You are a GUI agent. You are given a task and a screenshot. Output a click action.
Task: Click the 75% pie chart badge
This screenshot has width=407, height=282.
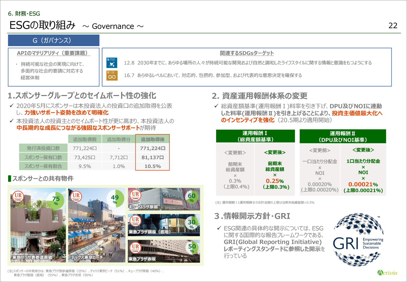point(55,200)
